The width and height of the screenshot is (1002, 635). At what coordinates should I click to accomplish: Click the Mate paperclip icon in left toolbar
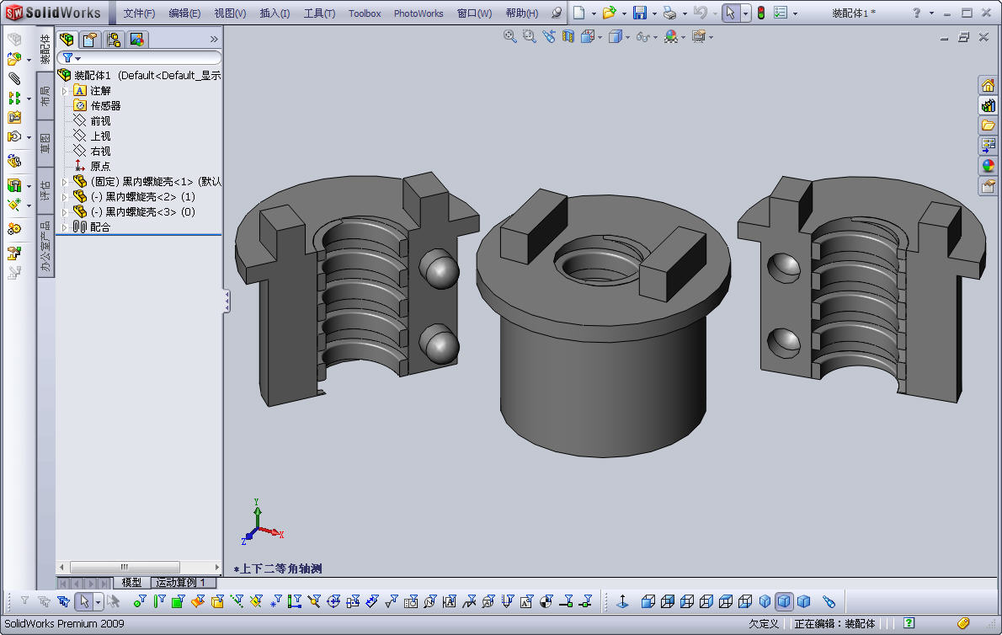[14, 78]
